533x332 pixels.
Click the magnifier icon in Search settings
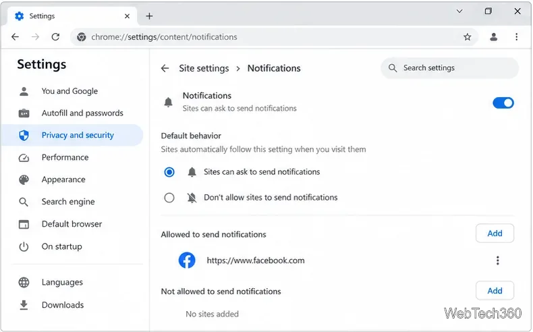point(393,68)
